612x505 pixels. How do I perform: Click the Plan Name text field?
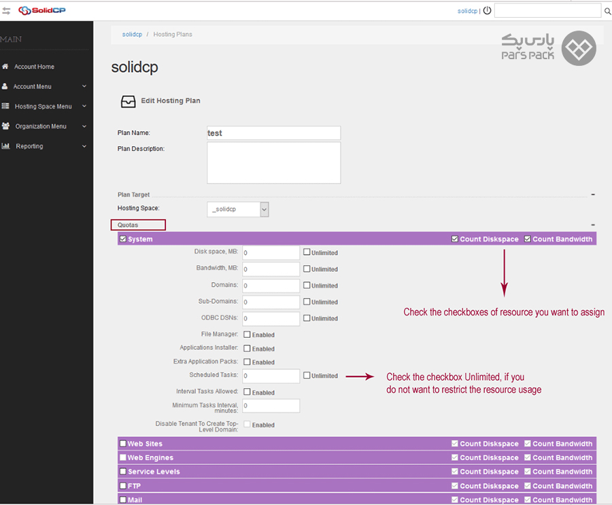point(273,133)
